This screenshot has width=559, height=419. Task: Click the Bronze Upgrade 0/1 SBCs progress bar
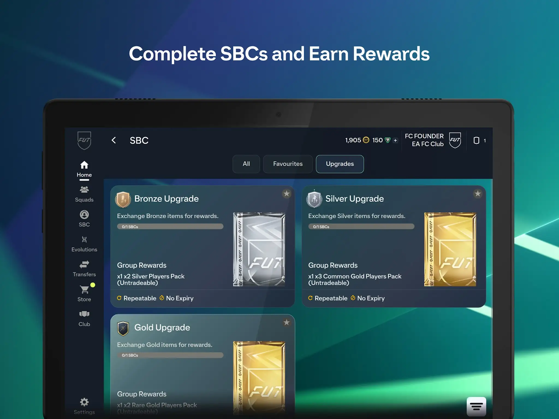[170, 227]
